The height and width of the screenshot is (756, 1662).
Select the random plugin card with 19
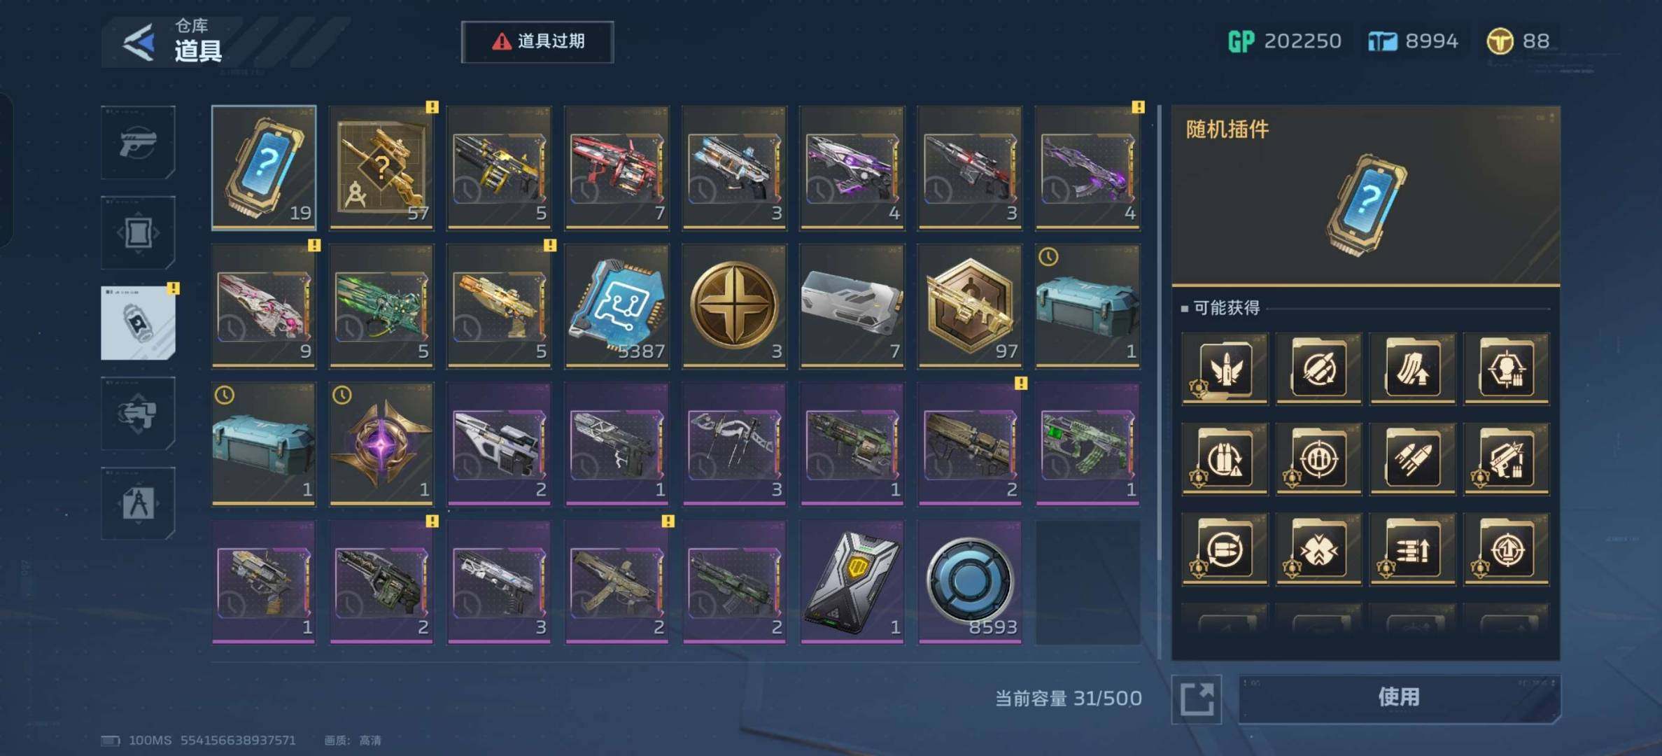[264, 168]
